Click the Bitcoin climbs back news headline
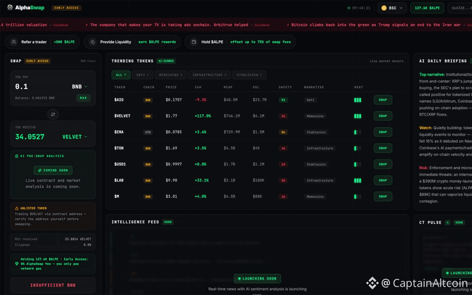The height and width of the screenshot is (295, 472). click(x=376, y=25)
